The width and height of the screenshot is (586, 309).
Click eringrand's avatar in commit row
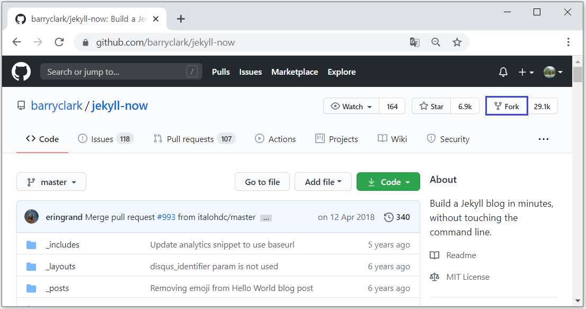pyautogui.click(x=31, y=217)
